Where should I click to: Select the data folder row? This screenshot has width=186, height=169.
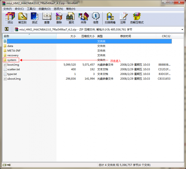tap(87, 46)
